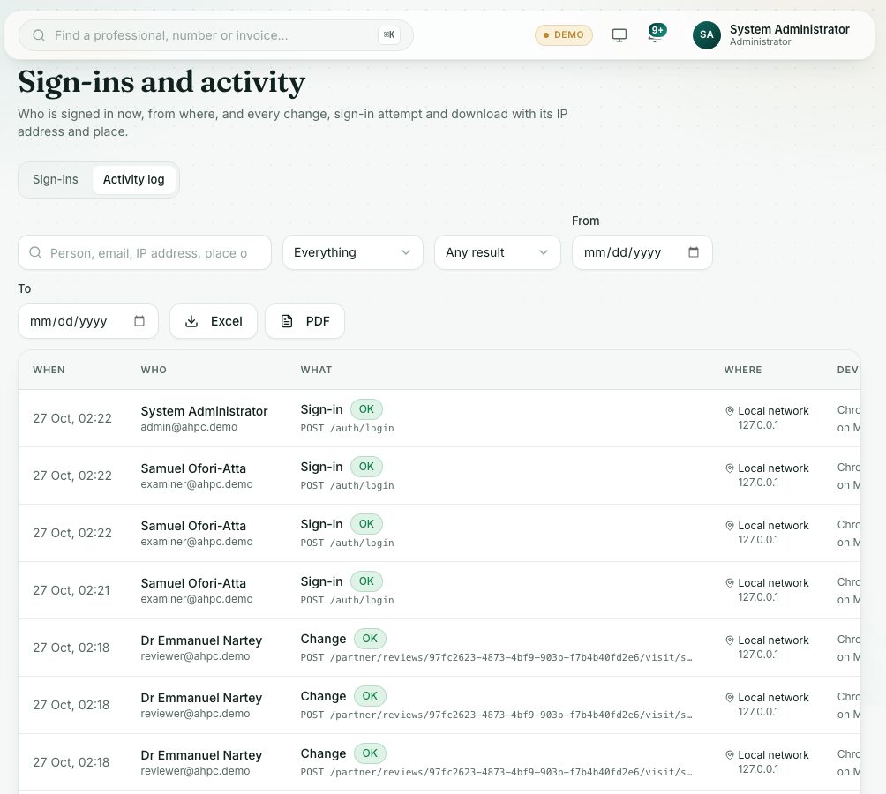Click the DEMO badge

pyautogui.click(x=563, y=35)
